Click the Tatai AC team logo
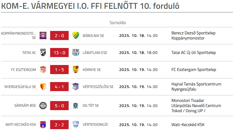The height and width of the screenshot is (132, 233). click(43, 53)
